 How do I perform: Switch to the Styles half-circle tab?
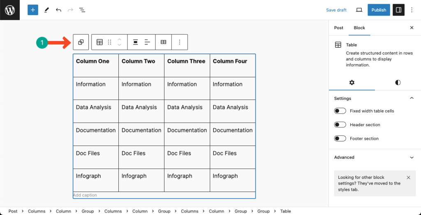[x=398, y=82]
